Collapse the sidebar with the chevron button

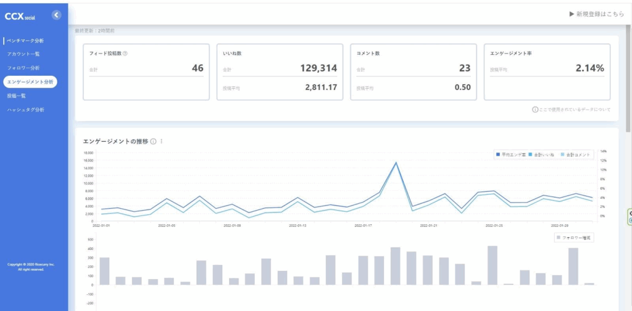click(x=56, y=14)
